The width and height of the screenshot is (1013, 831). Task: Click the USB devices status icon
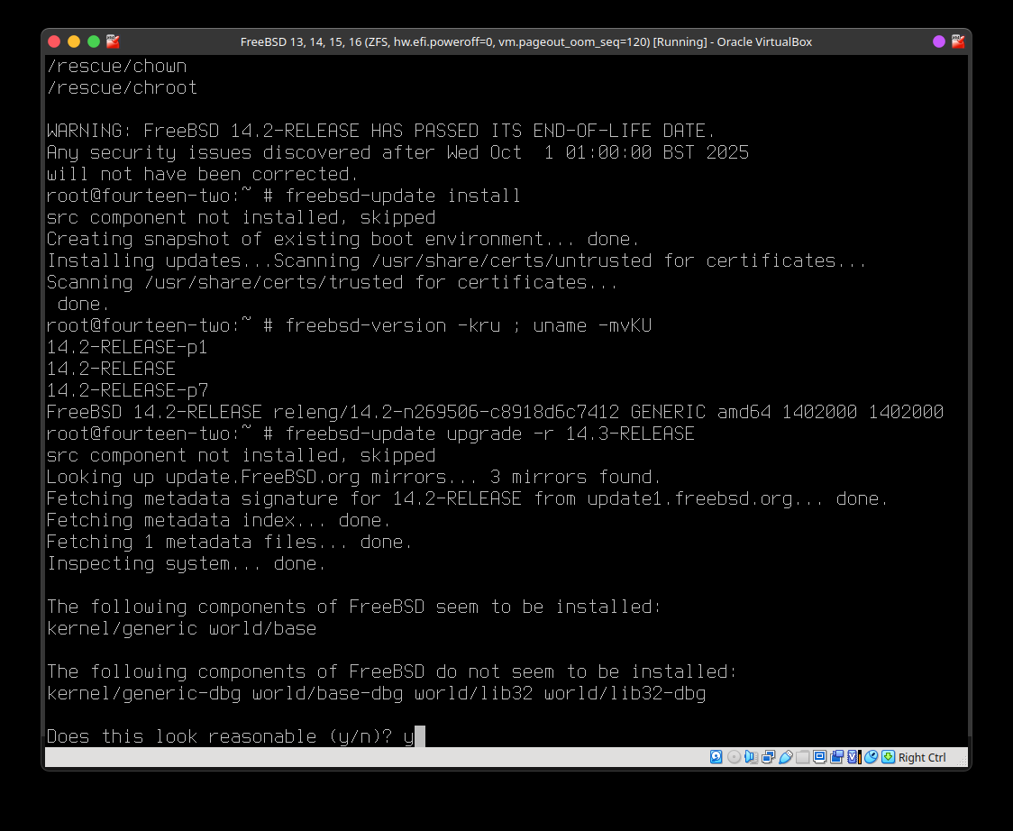[x=786, y=757]
